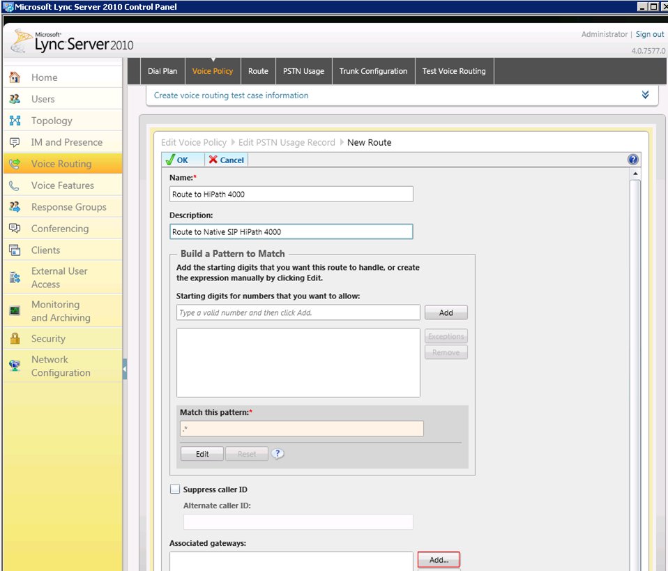Open the Route tab
Viewport: 668px width, 571px height.
(258, 71)
